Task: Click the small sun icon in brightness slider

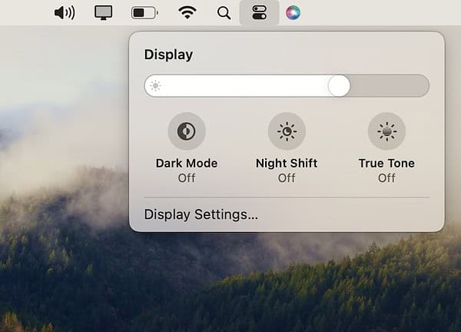Action: 156,85
